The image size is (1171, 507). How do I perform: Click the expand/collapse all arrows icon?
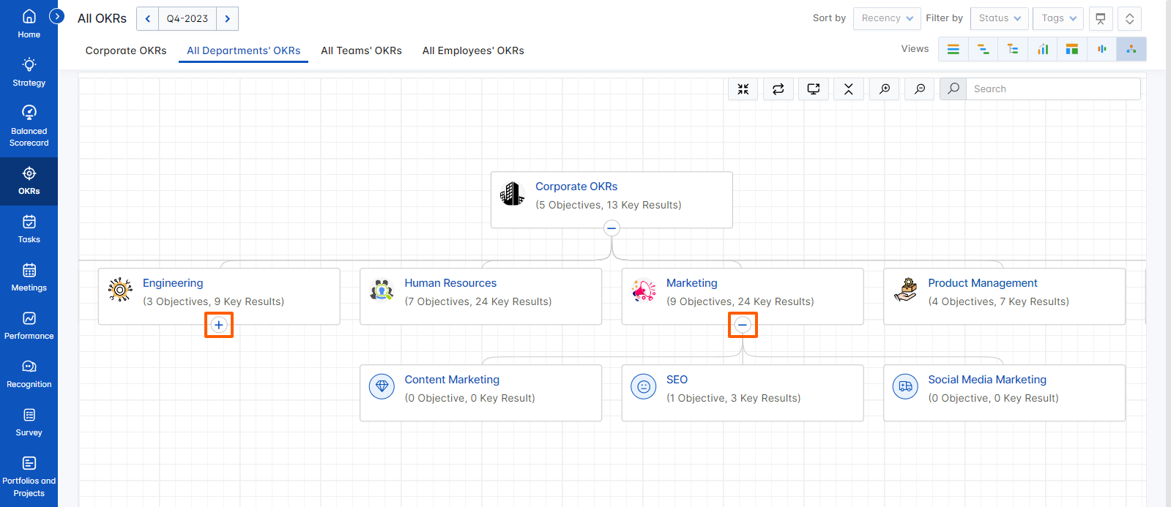[1130, 18]
